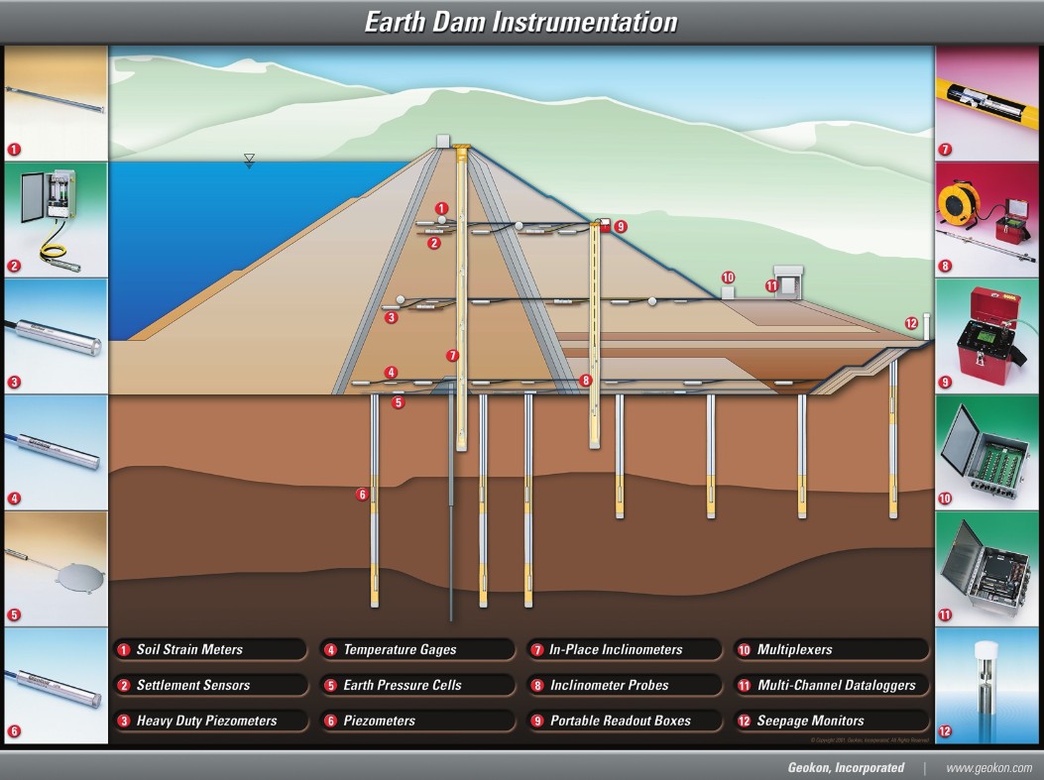Click the datalogger hut on the dam toe
1044x780 pixels.
(x=788, y=282)
